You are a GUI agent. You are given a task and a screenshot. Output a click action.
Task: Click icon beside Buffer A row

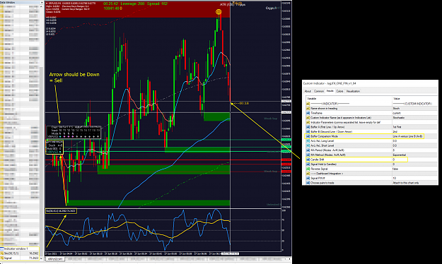click(308, 127)
